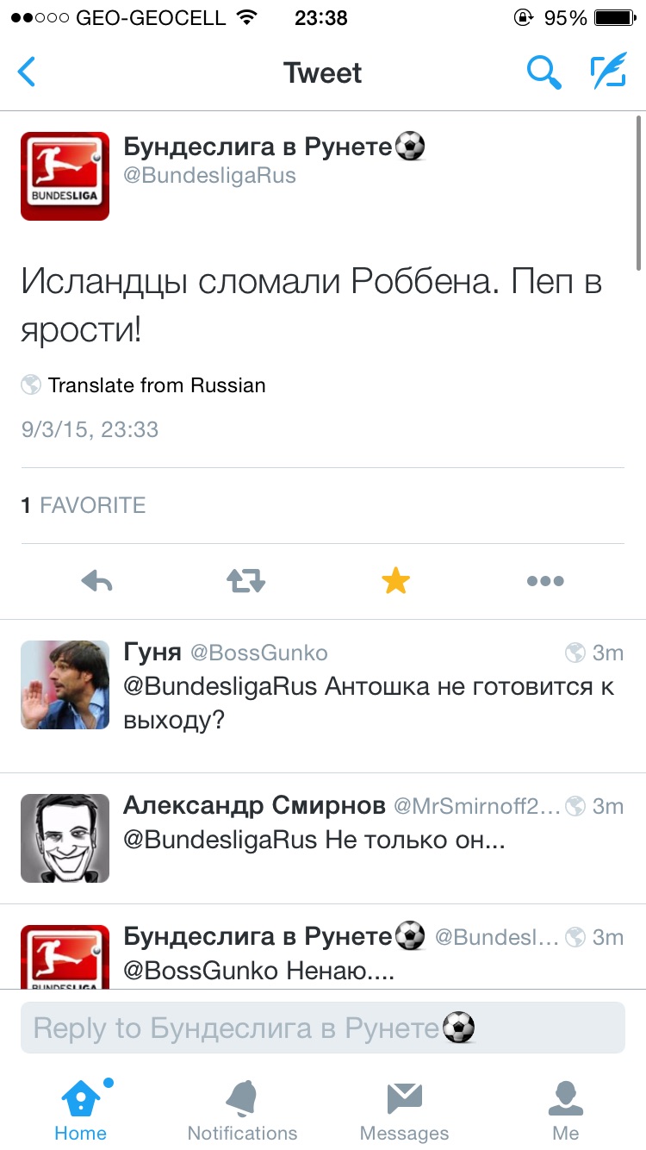
Task: Open the @BundesligaRus handle under the author name
Action: click(209, 176)
